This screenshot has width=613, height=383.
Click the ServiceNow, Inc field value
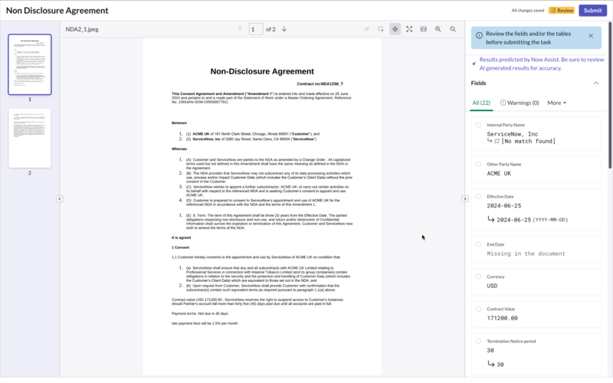512,134
